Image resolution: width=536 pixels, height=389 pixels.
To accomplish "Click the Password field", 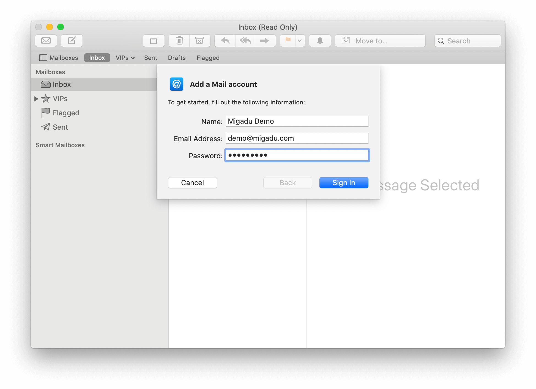I will pos(297,155).
